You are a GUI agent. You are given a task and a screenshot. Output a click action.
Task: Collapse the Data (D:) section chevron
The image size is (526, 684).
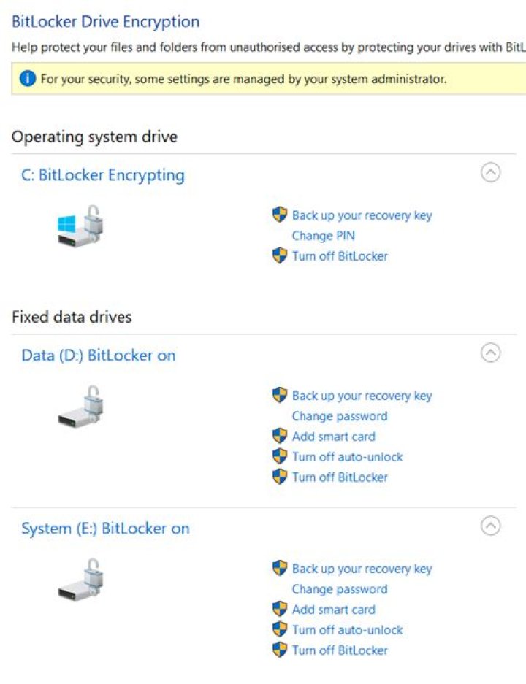coord(491,353)
